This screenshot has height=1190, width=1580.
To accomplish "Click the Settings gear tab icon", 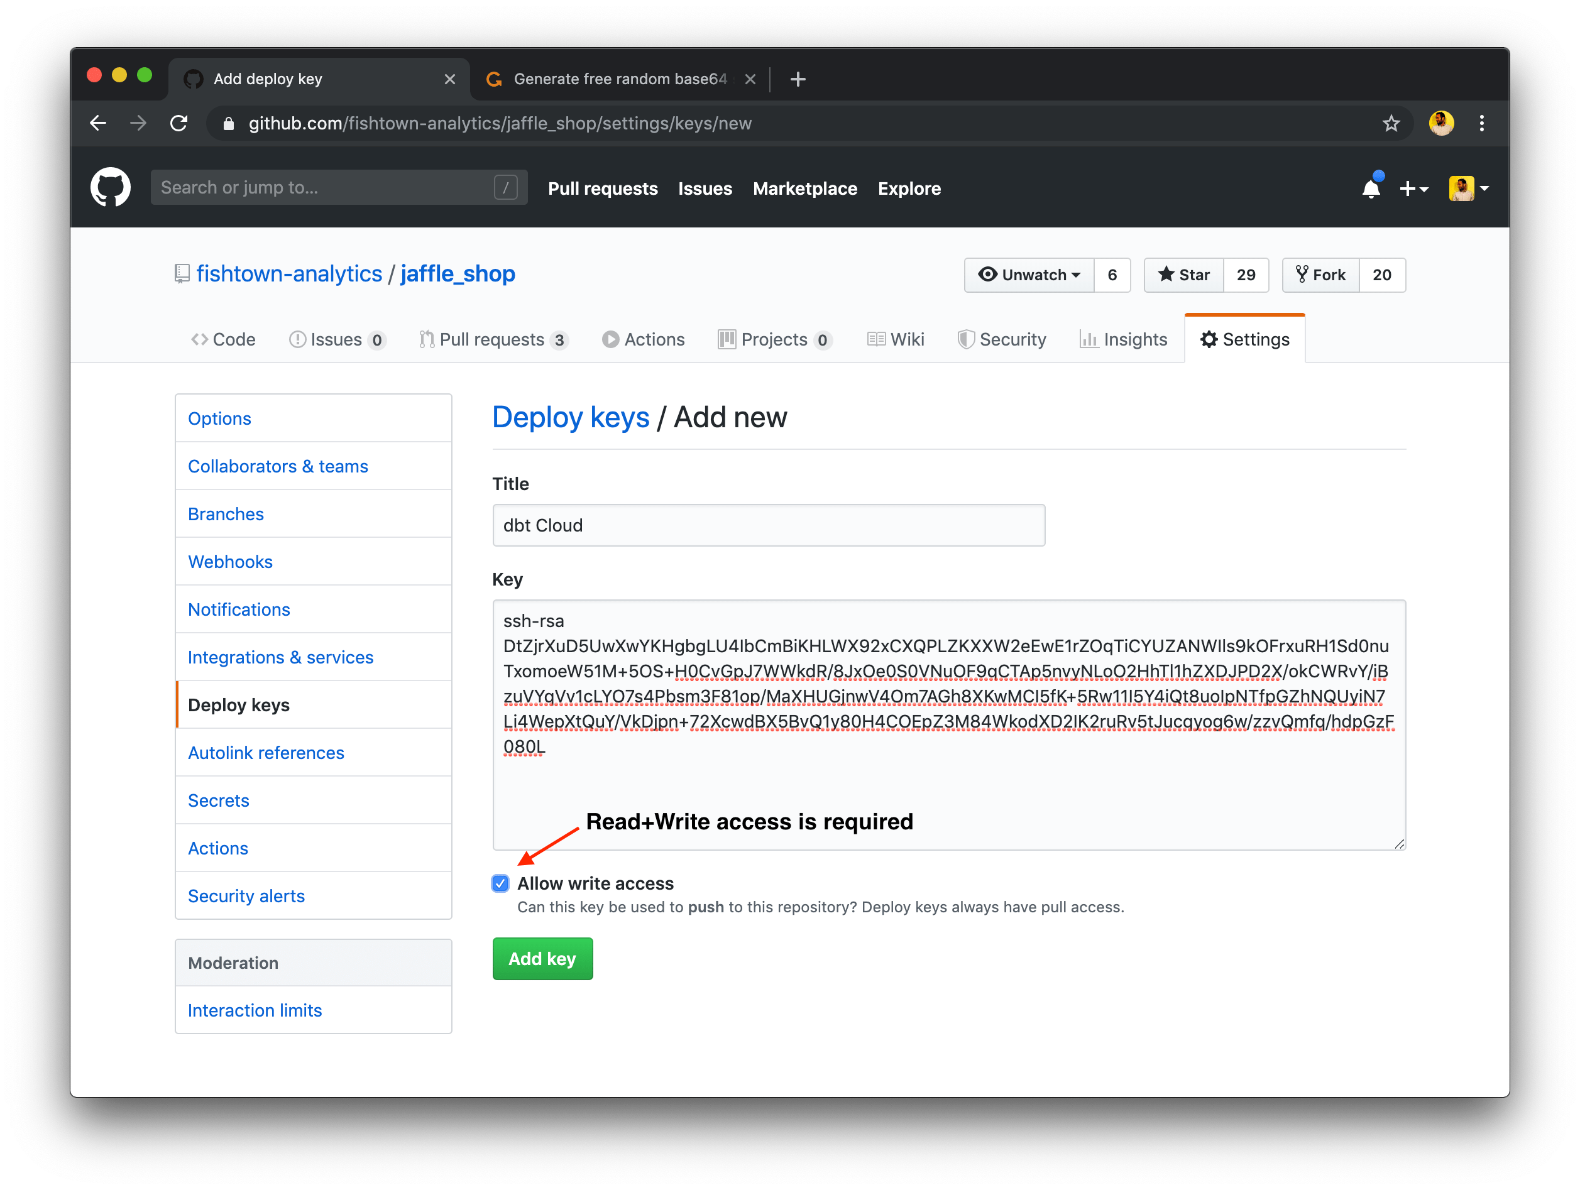I will click(x=1206, y=339).
